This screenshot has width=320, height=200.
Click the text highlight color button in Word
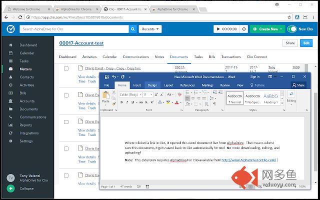(x=168, y=102)
